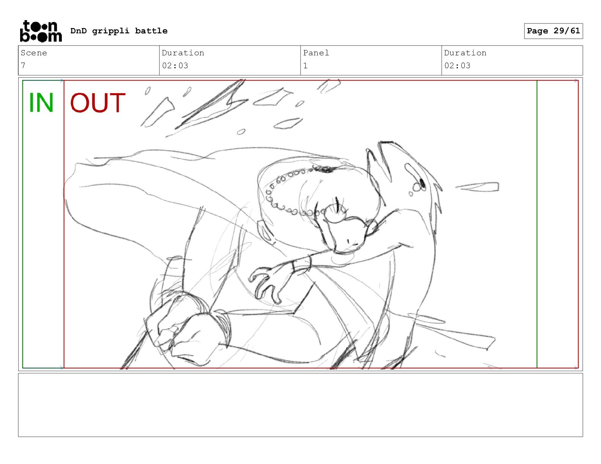Image resolution: width=601 pixels, height=464 pixels.
Task: Select scene duration value '02:03' under Scene
Action: point(175,66)
